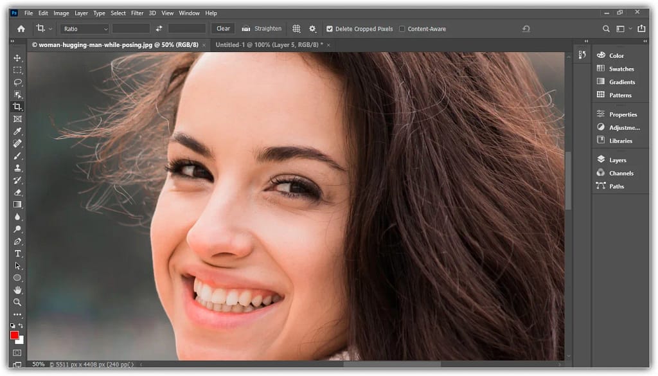Select the Eraser tool
The image size is (658, 376).
pos(17,192)
